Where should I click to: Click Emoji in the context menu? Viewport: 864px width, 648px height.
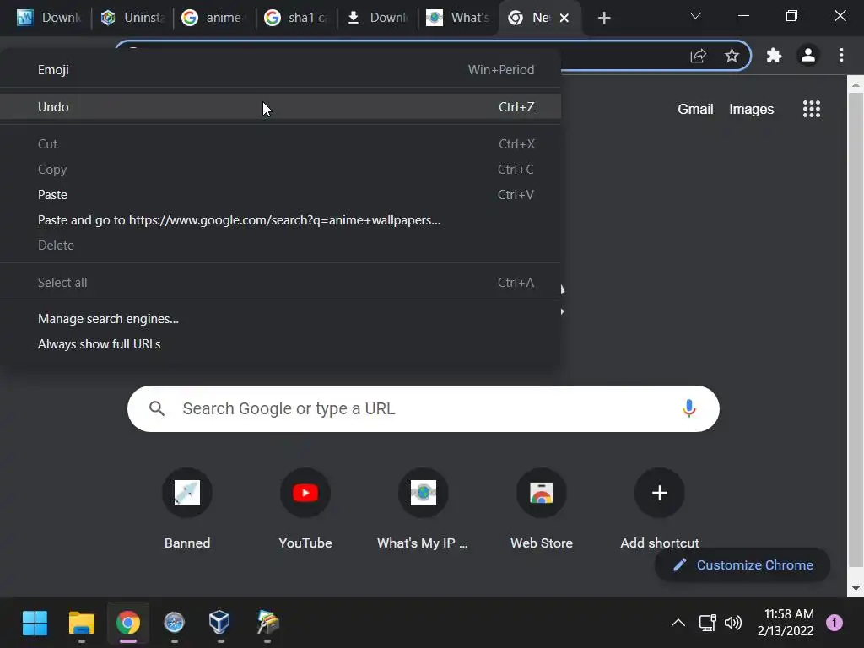pyautogui.click(x=280, y=70)
